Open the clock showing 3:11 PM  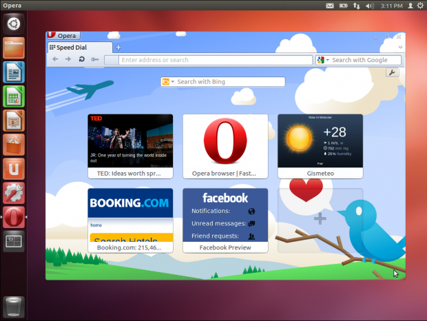[x=391, y=6]
